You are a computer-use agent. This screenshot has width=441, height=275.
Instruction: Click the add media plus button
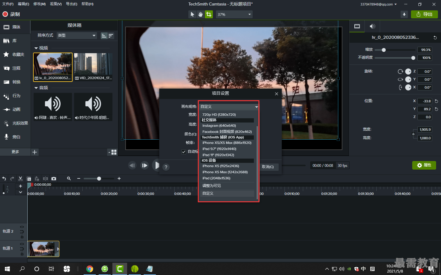[35, 152]
